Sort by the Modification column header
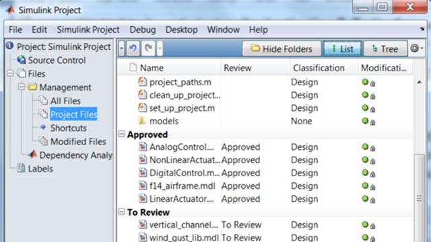Screen dimensions: 431x242 (384, 68)
